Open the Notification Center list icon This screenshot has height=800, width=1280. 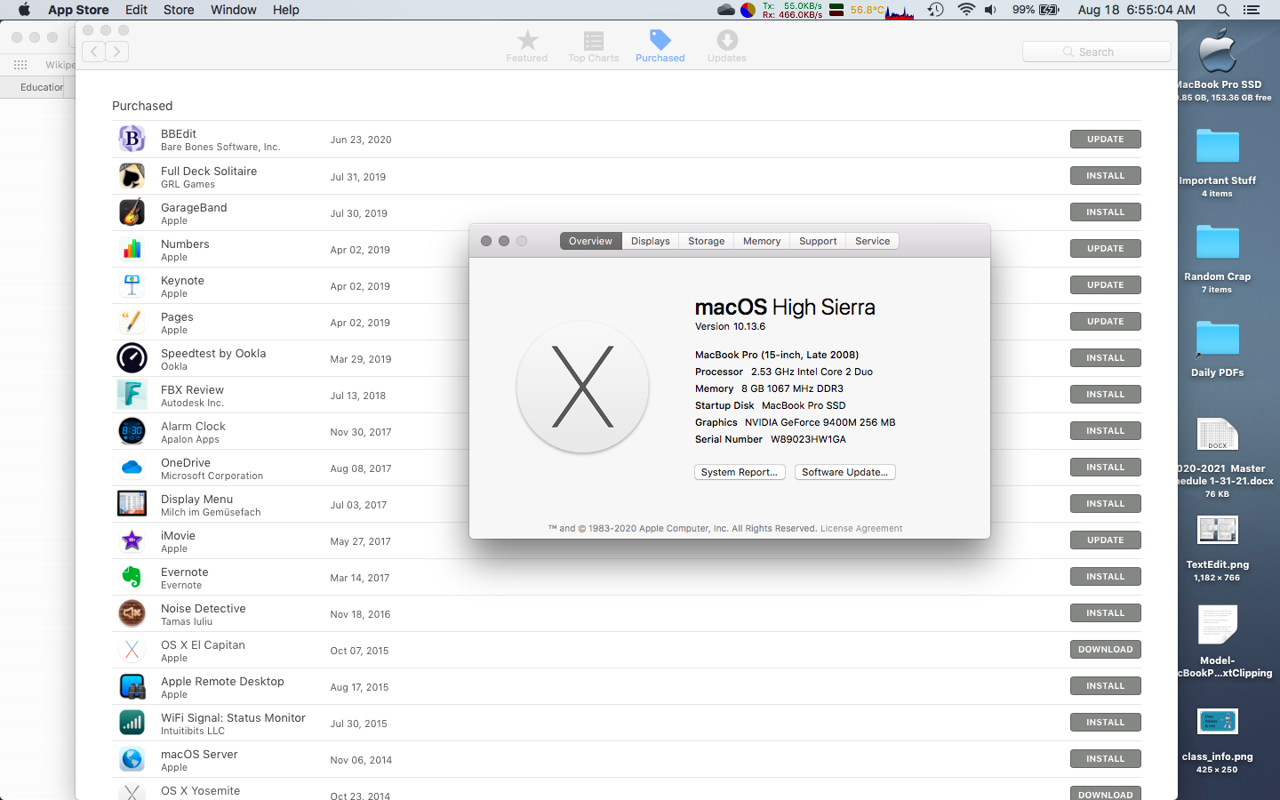click(x=1252, y=10)
